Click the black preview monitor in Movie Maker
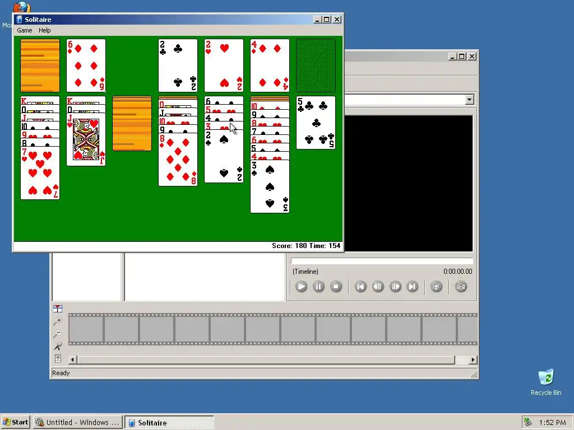The height and width of the screenshot is (430, 574). 408,184
